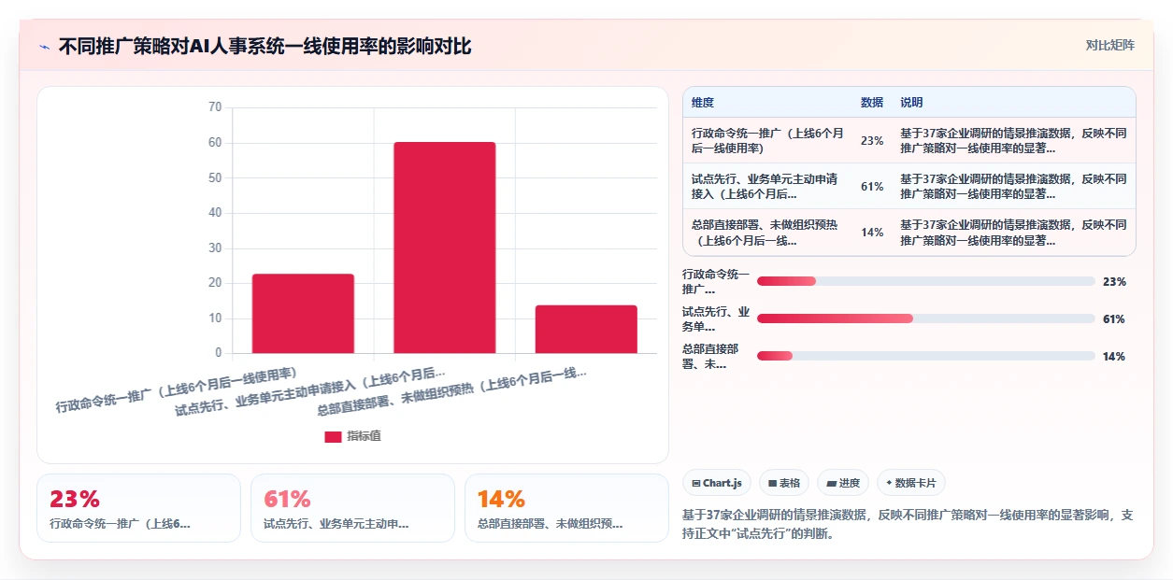Click the 行政命令统一推广 progress label

pos(716,281)
